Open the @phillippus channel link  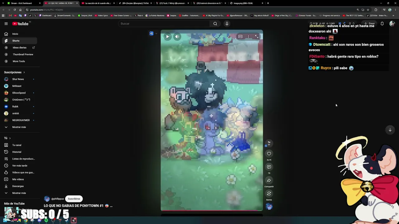tap(57, 199)
